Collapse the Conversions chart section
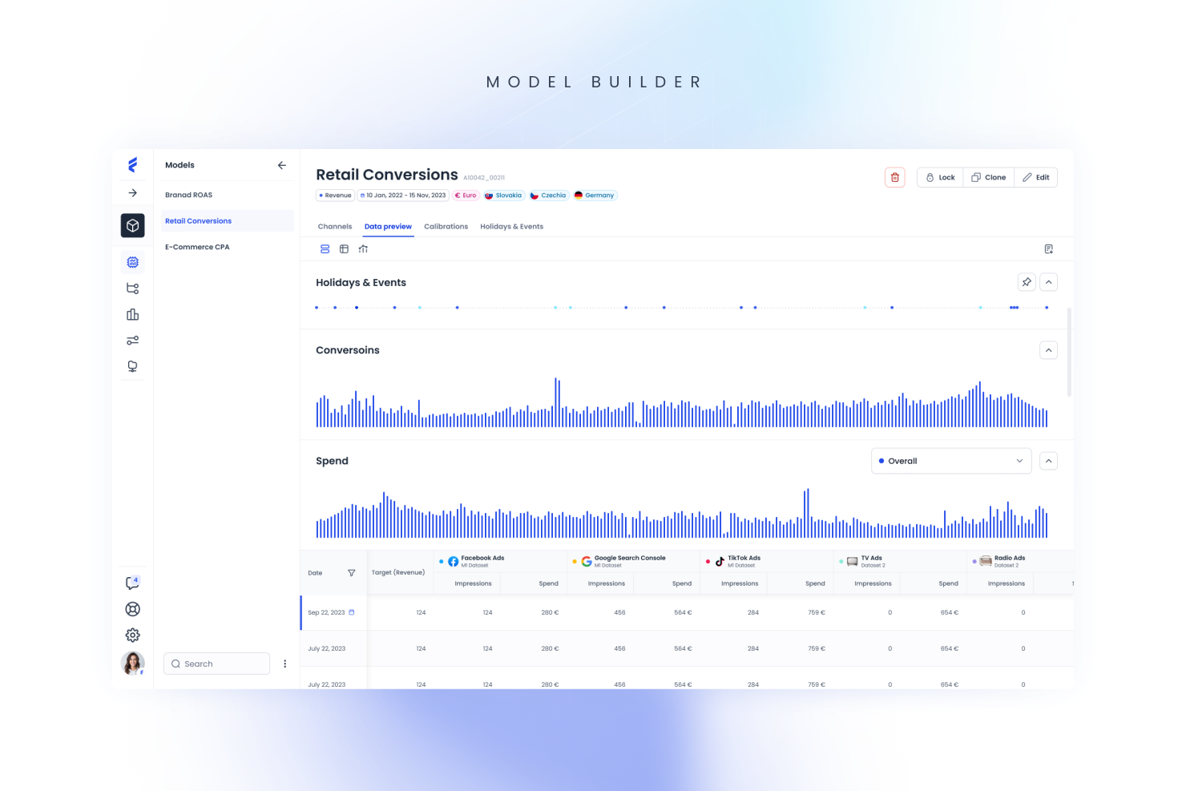 [x=1048, y=350]
